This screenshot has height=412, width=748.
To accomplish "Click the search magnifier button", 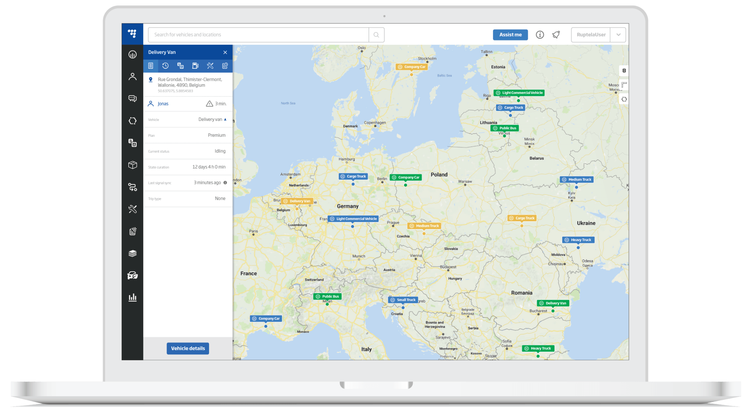I will pos(376,35).
